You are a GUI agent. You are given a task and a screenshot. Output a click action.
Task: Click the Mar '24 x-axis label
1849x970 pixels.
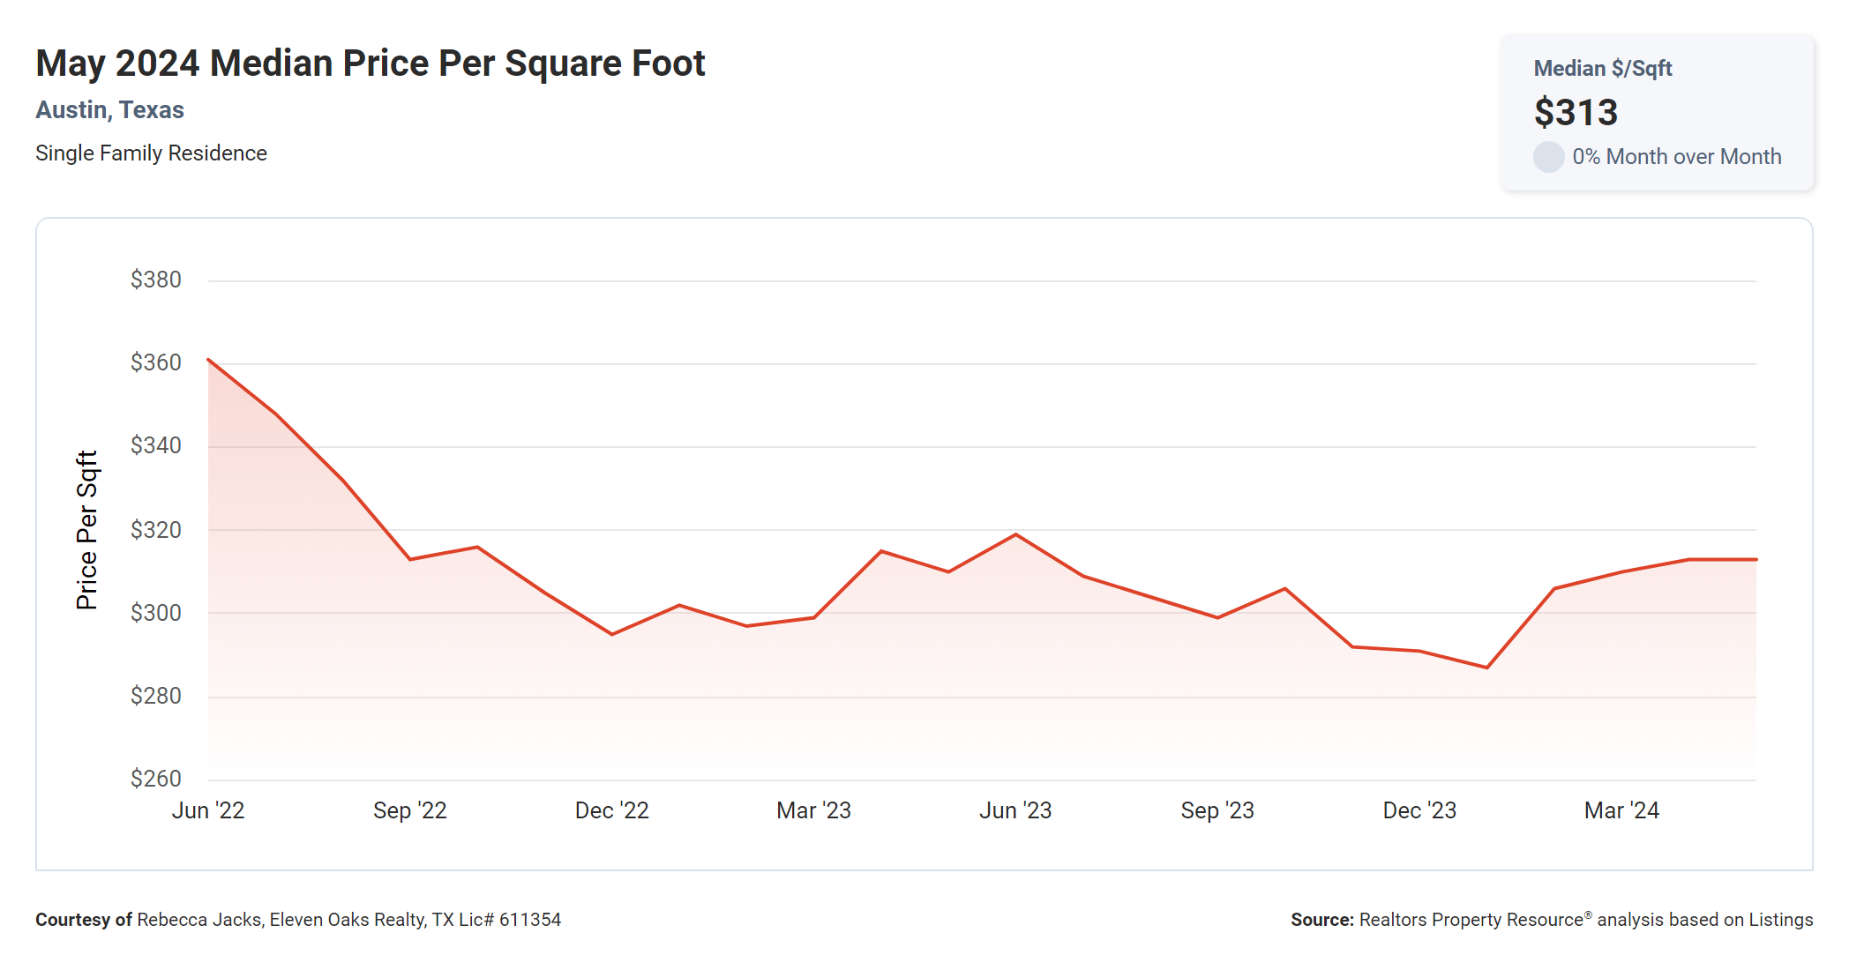click(1621, 810)
